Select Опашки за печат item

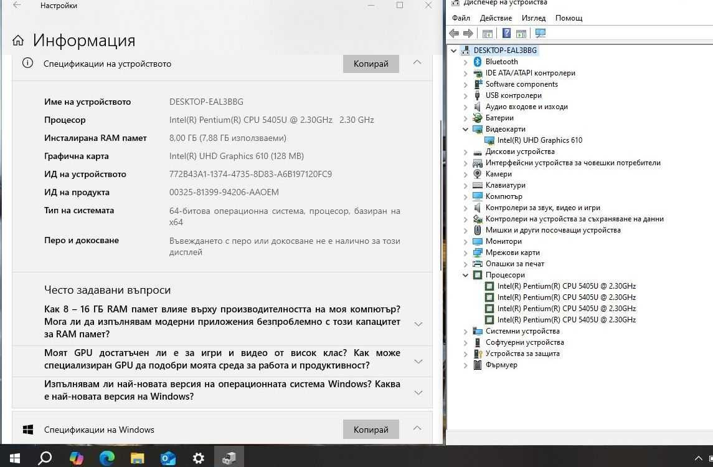[x=515, y=264]
